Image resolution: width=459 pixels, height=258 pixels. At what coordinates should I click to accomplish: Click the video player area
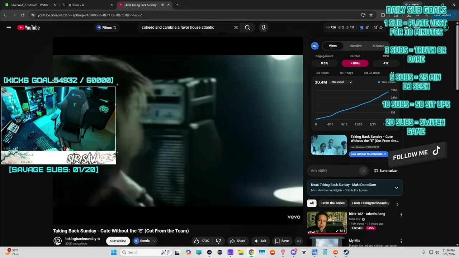[178, 131]
